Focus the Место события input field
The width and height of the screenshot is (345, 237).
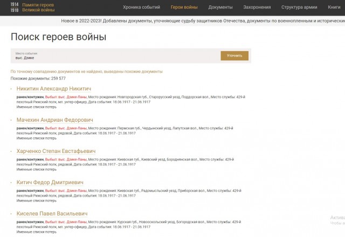coord(115,56)
